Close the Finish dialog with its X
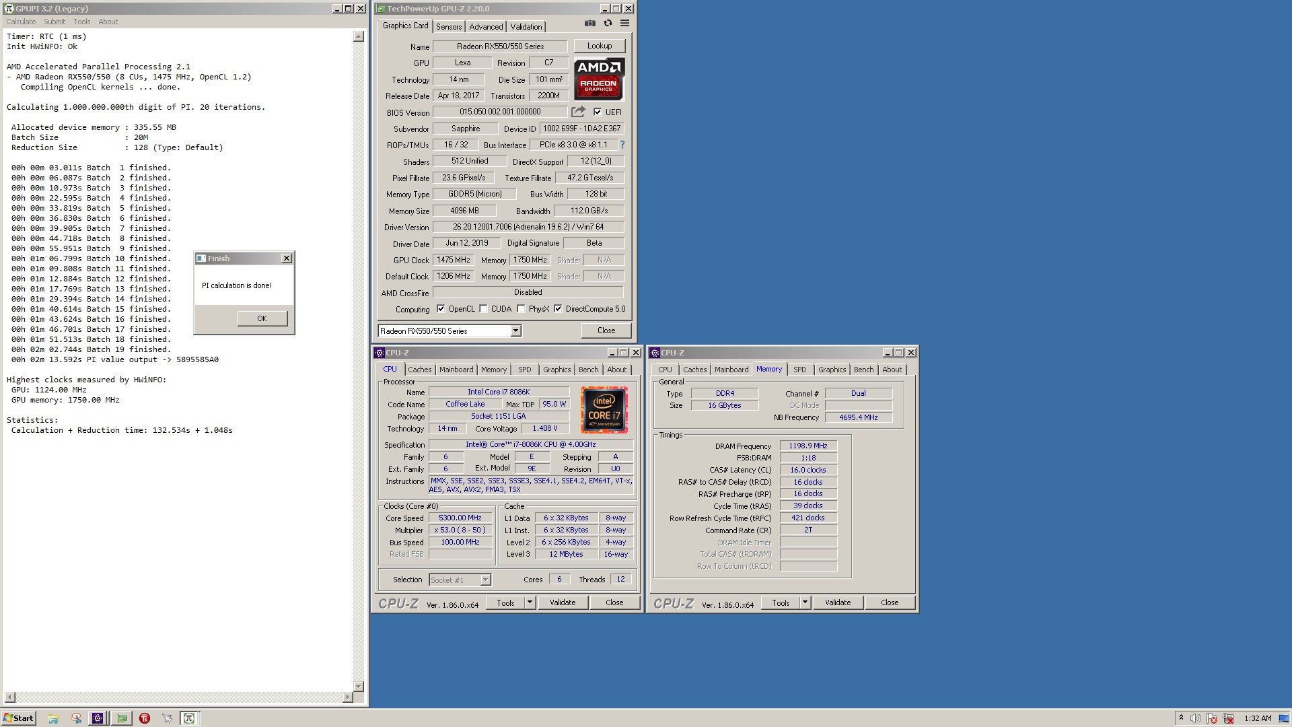Screen dimensions: 1292x727 [x=287, y=258]
